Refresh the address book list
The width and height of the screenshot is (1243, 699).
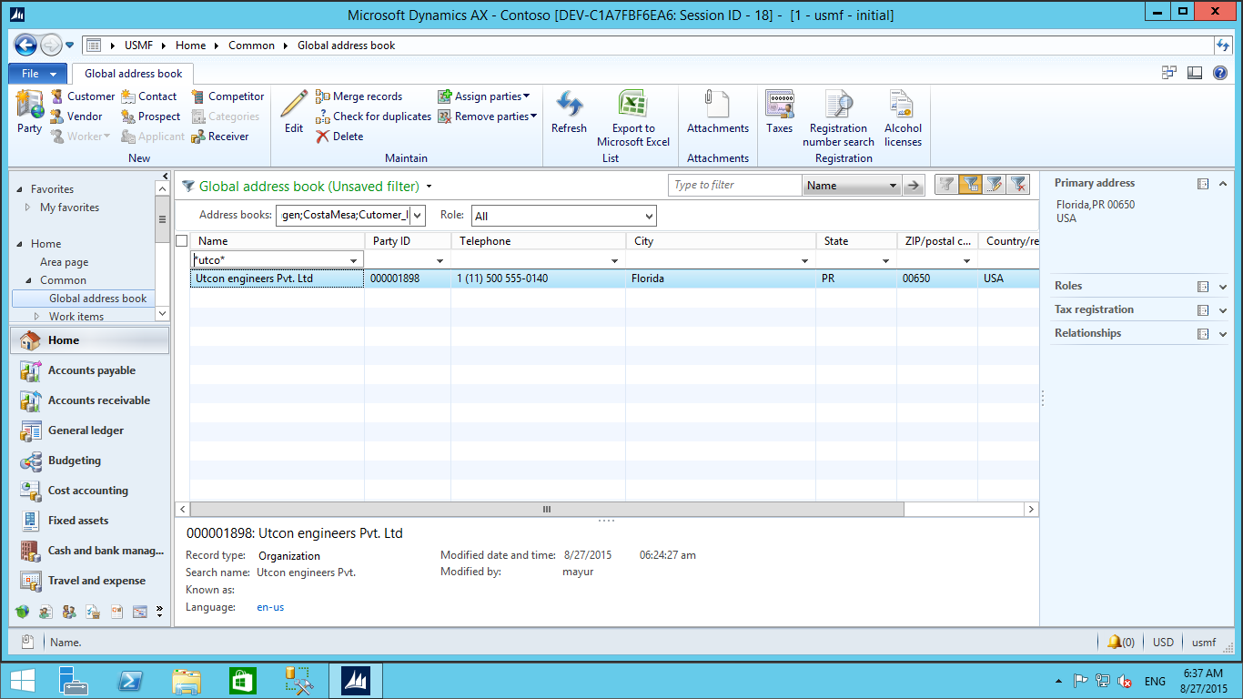pyautogui.click(x=570, y=112)
